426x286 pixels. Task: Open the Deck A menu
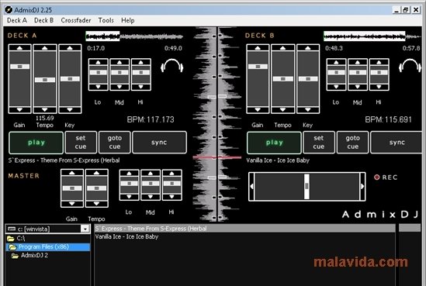coord(17,20)
